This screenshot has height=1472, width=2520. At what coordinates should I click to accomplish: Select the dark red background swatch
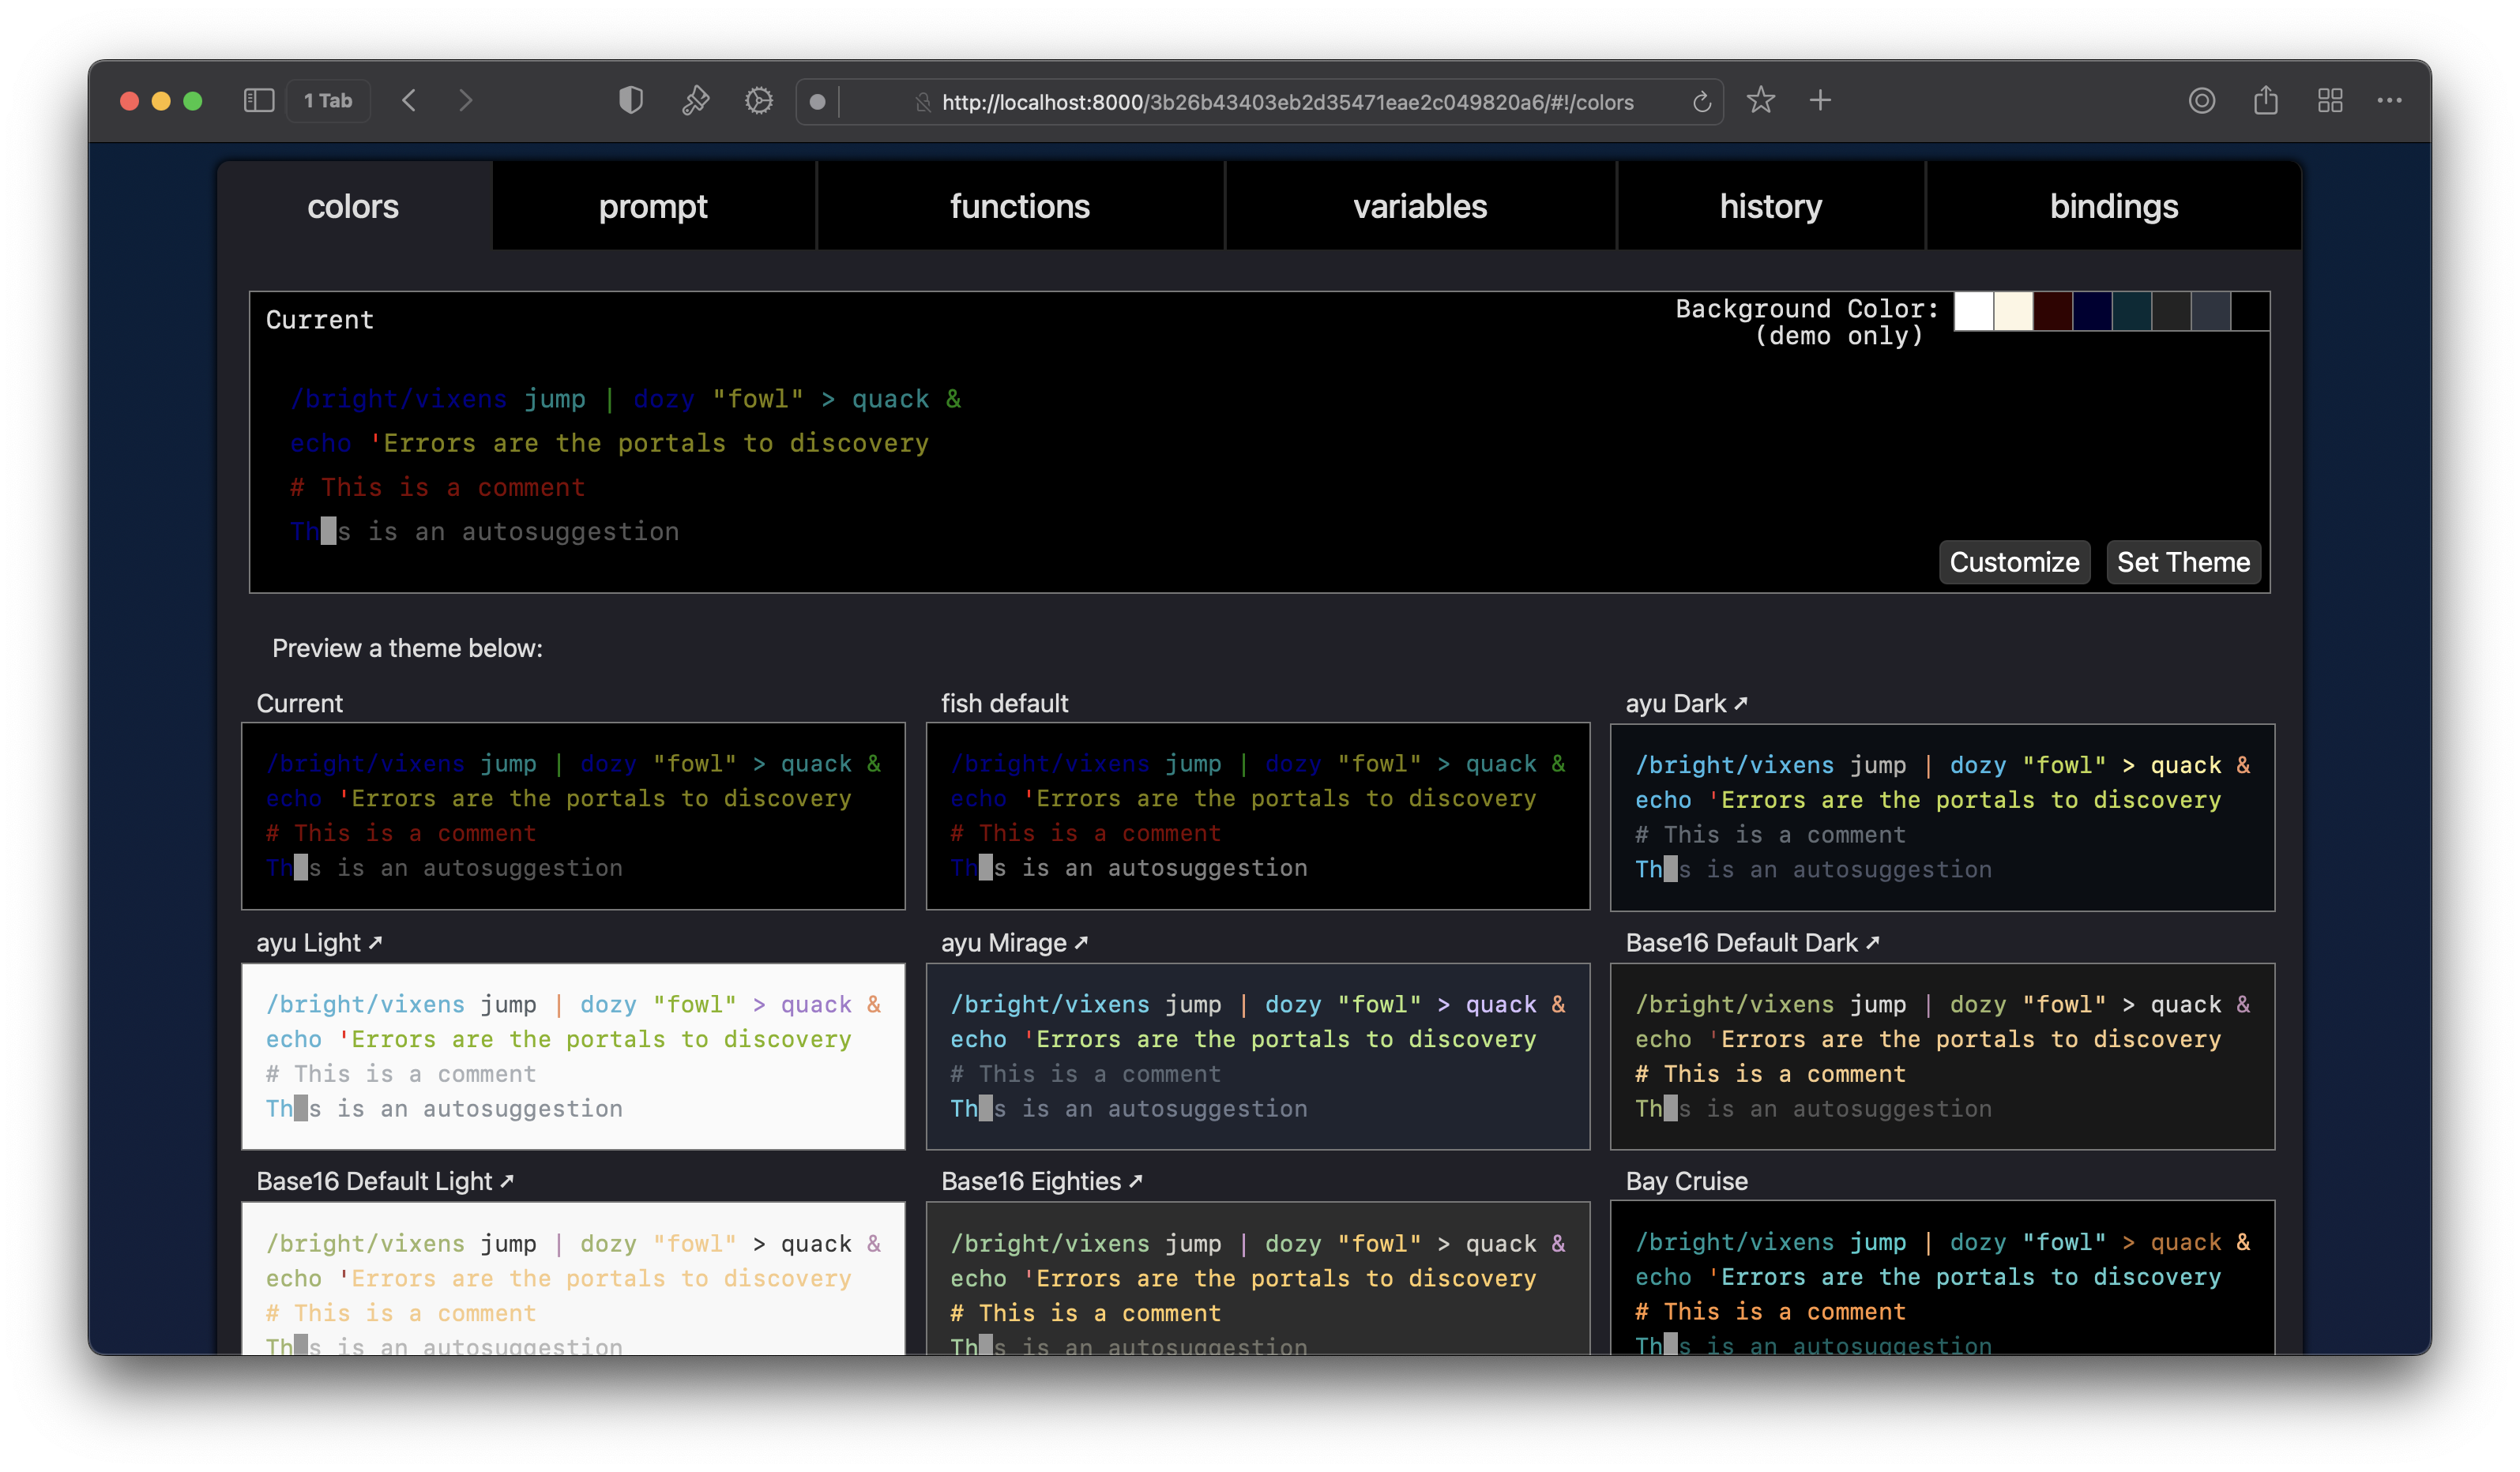coord(2052,311)
